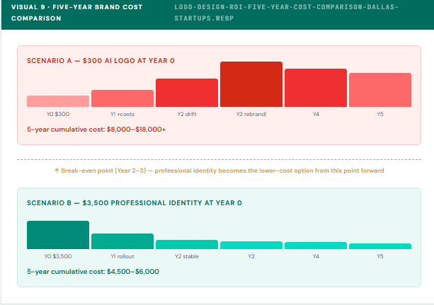This screenshot has width=434, height=305.
Task: Select the Y1 +costs bar
Action: click(x=122, y=98)
